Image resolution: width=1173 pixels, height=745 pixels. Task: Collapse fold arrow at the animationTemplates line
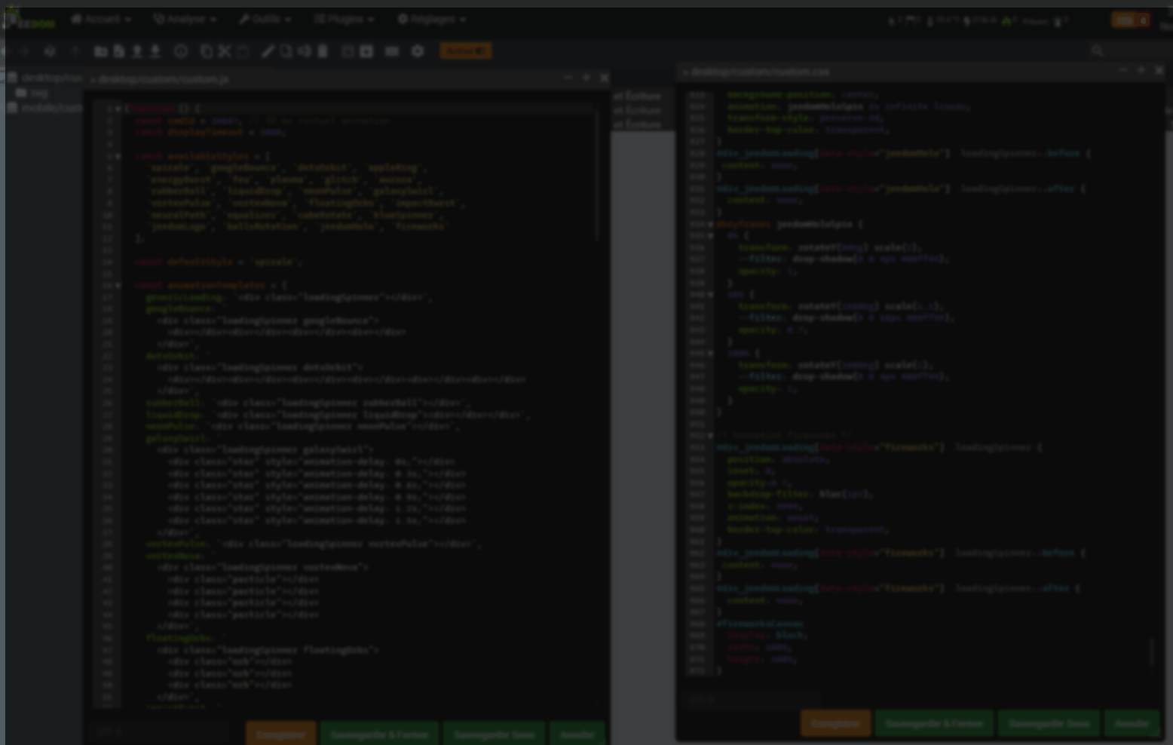[118, 286]
